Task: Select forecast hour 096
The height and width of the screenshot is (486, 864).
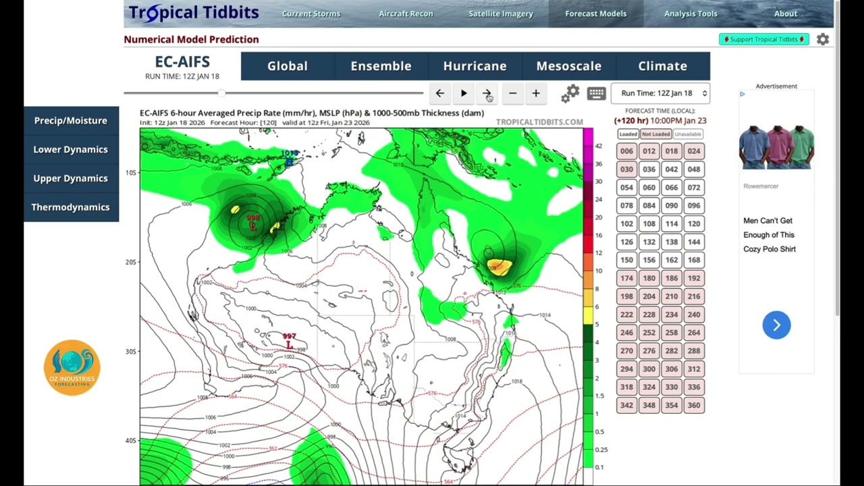Action: (693, 205)
